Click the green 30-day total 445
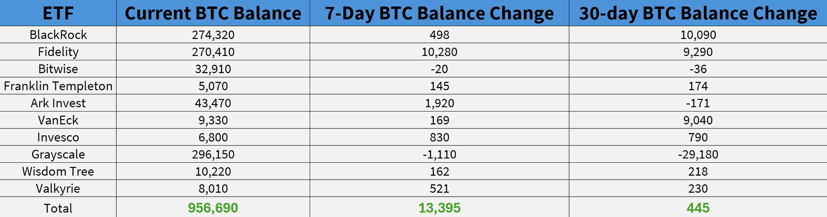 (698, 208)
